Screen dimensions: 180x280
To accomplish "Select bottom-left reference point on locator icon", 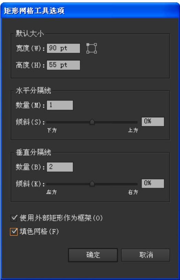I will click(88, 52).
